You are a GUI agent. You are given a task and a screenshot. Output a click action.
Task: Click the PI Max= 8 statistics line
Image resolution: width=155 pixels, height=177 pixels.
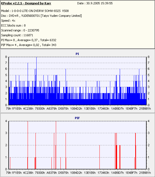point(29,40)
